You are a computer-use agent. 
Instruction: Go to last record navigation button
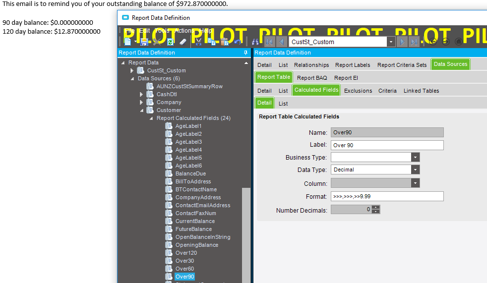pyautogui.click(x=414, y=42)
